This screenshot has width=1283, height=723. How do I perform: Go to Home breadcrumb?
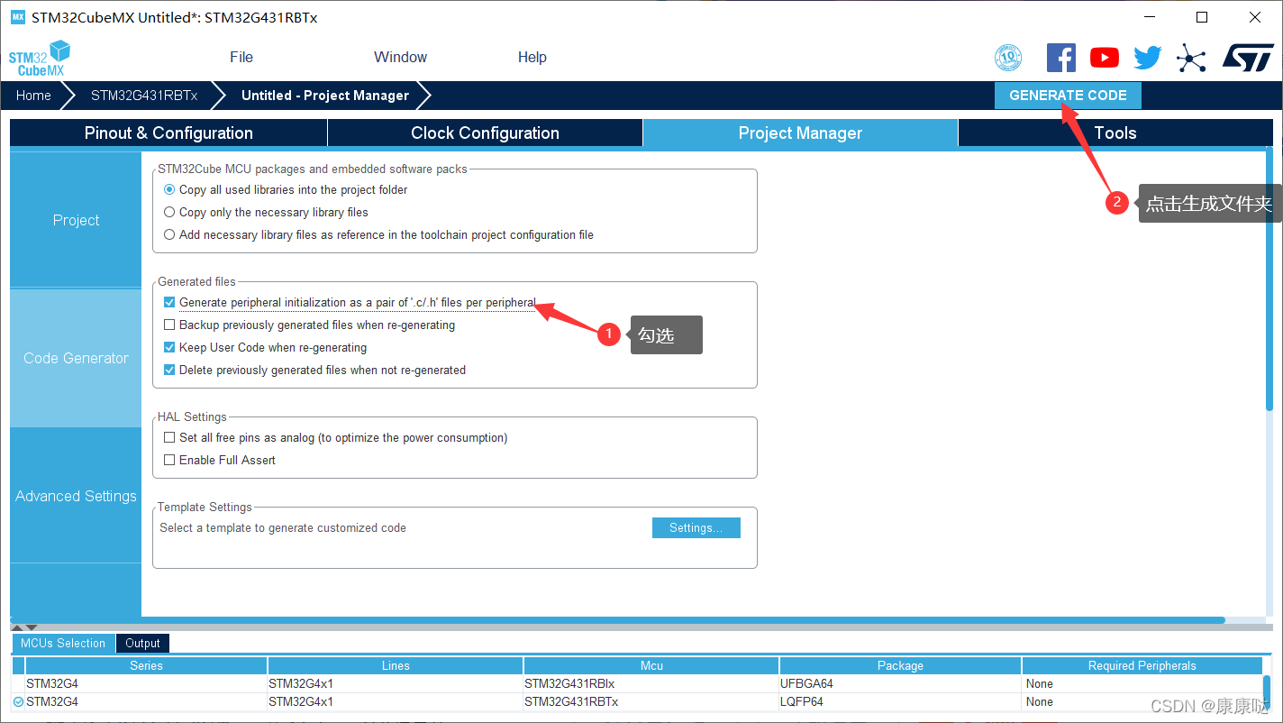33,96
